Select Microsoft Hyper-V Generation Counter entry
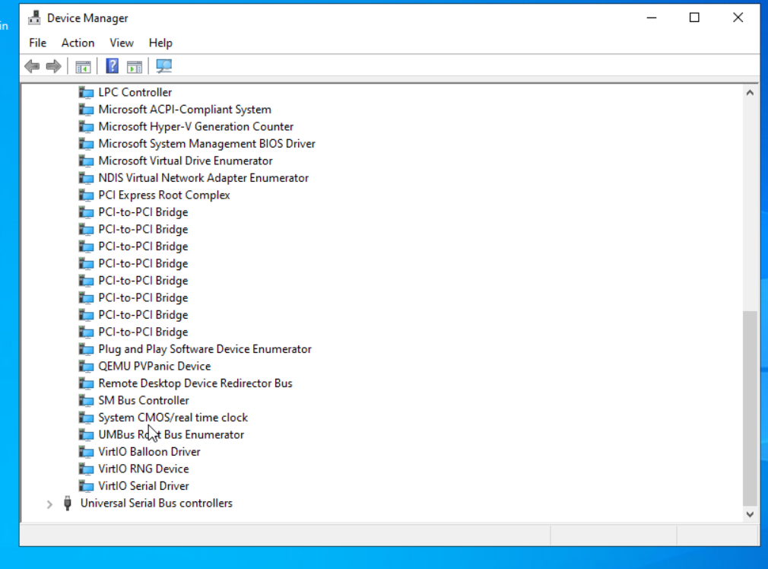 (196, 126)
